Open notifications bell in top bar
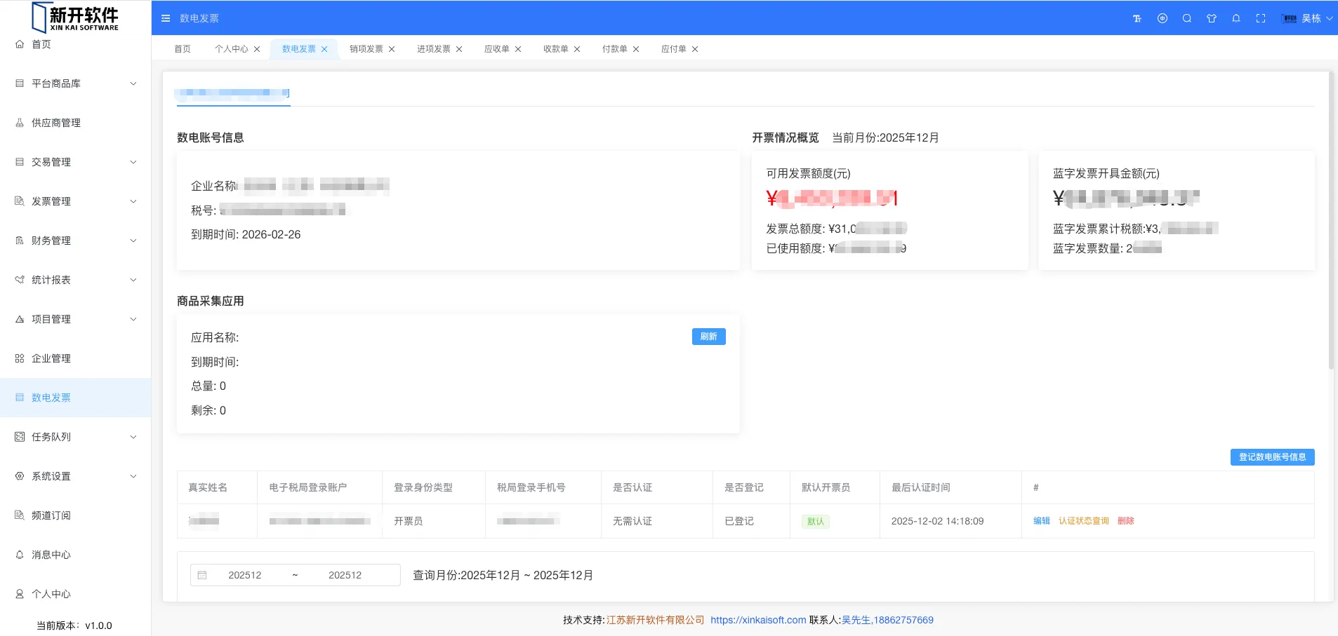 pos(1236,18)
